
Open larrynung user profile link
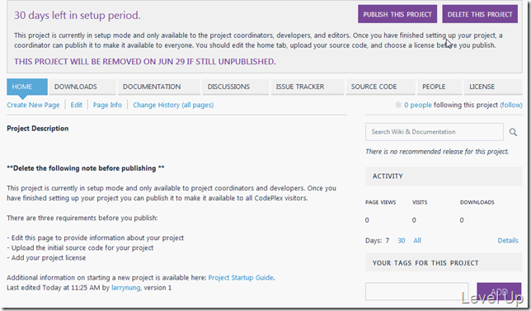pos(125,288)
